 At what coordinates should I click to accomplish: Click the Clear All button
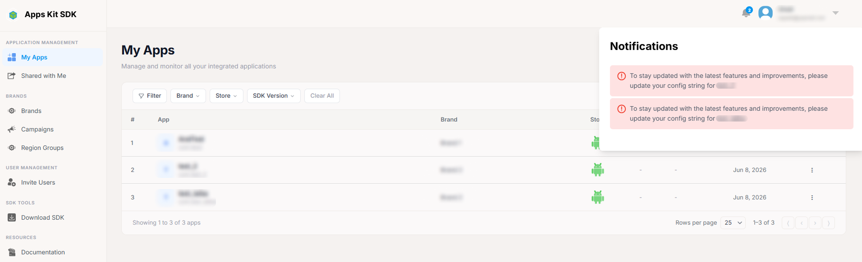point(322,96)
